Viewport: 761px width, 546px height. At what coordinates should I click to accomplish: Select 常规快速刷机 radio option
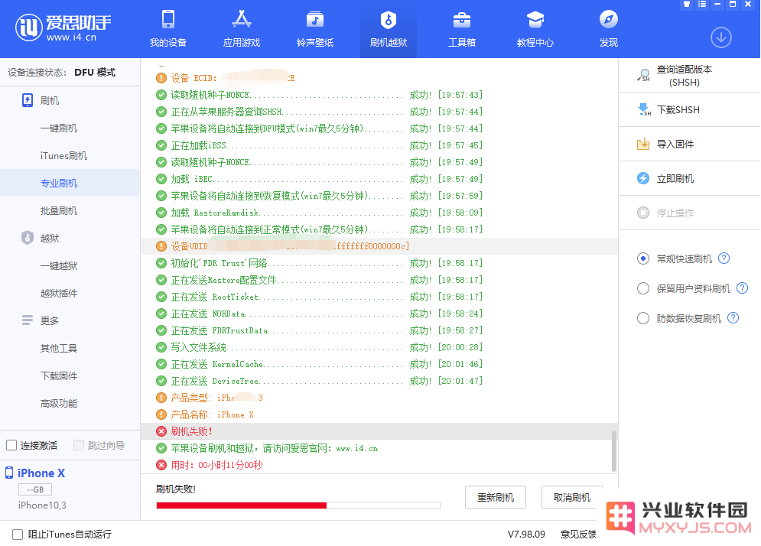(643, 258)
